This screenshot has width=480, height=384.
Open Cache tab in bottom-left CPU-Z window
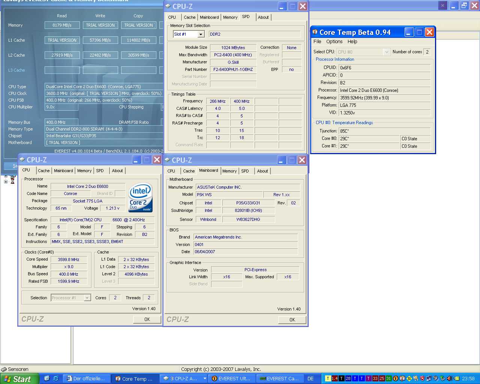[44, 171]
